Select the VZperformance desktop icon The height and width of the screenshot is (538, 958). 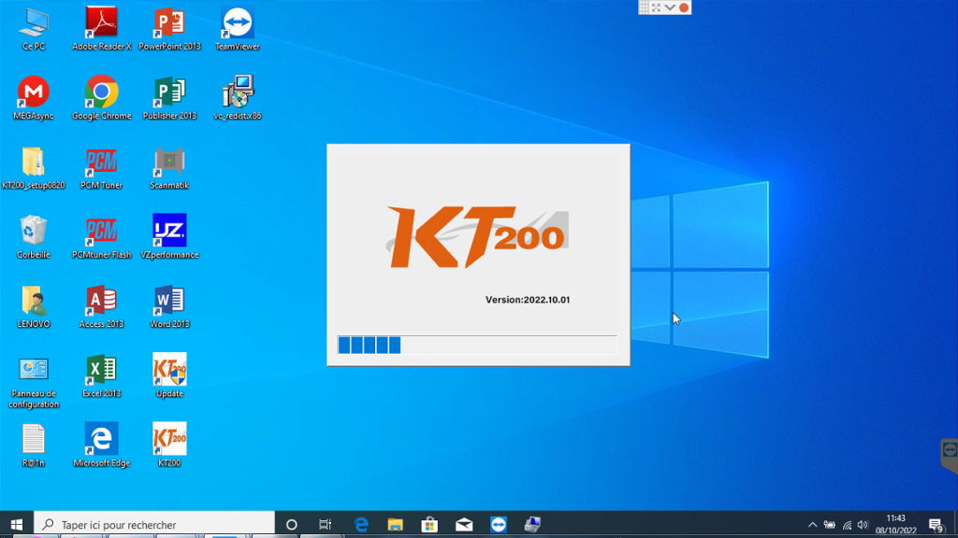(169, 237)
